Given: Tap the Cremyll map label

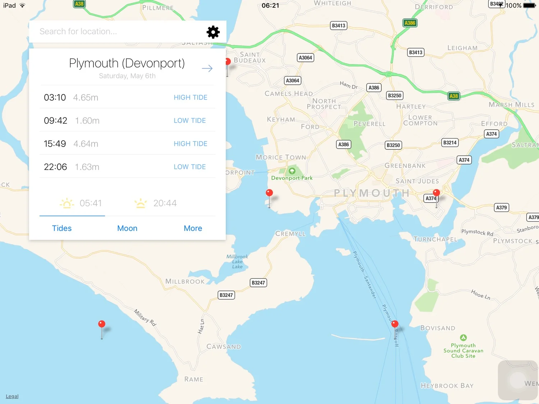Looking at the screenshot, I should [290, 234].
